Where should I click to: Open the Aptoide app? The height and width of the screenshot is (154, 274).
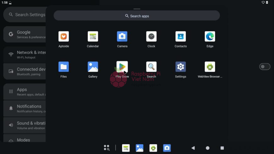[x=64, y=37]
